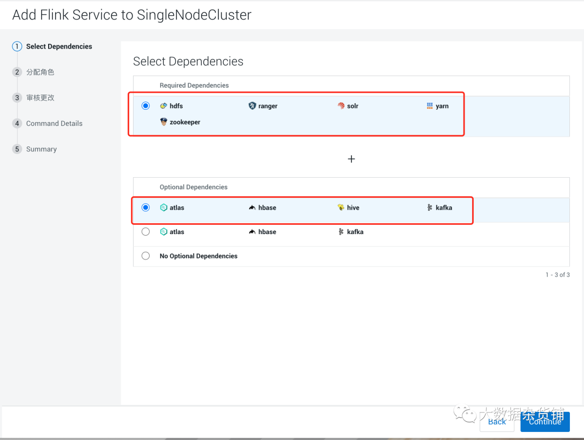Open the Summary step
Image resolution: width=584 pixels, height=440 pixels.
[x=41, y=149]
